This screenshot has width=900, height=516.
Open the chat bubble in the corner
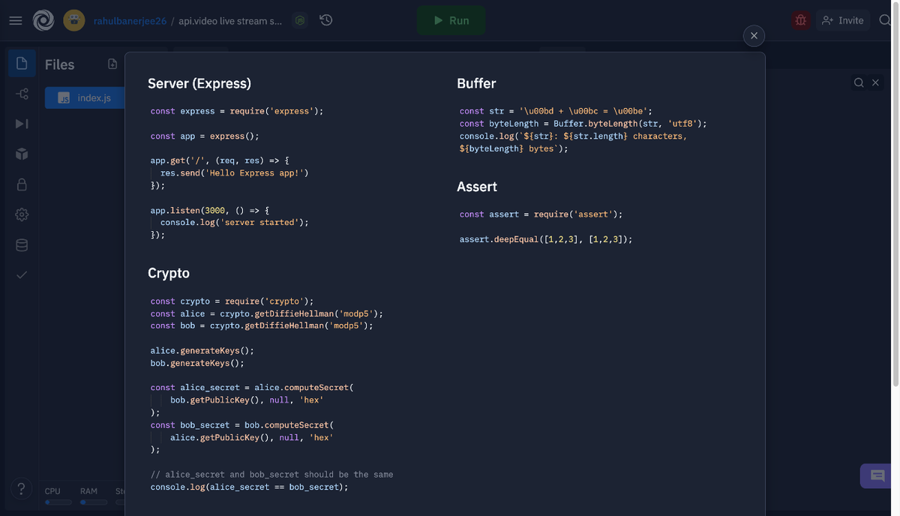[876, 475]
